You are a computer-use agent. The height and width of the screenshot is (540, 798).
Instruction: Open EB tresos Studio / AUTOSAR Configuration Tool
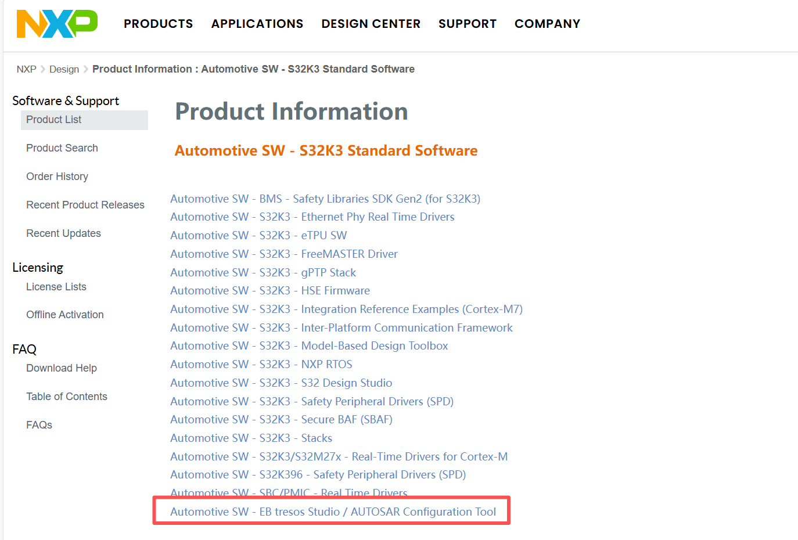click(333, 512)
